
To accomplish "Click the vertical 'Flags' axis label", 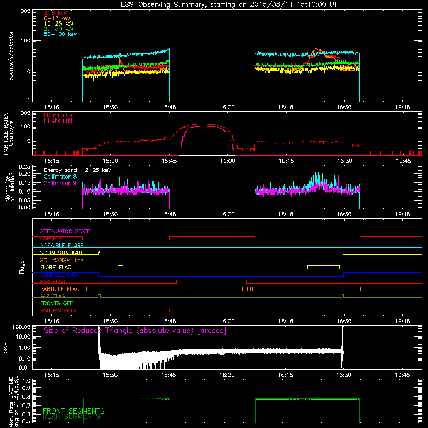I will (x=22, y=267).
